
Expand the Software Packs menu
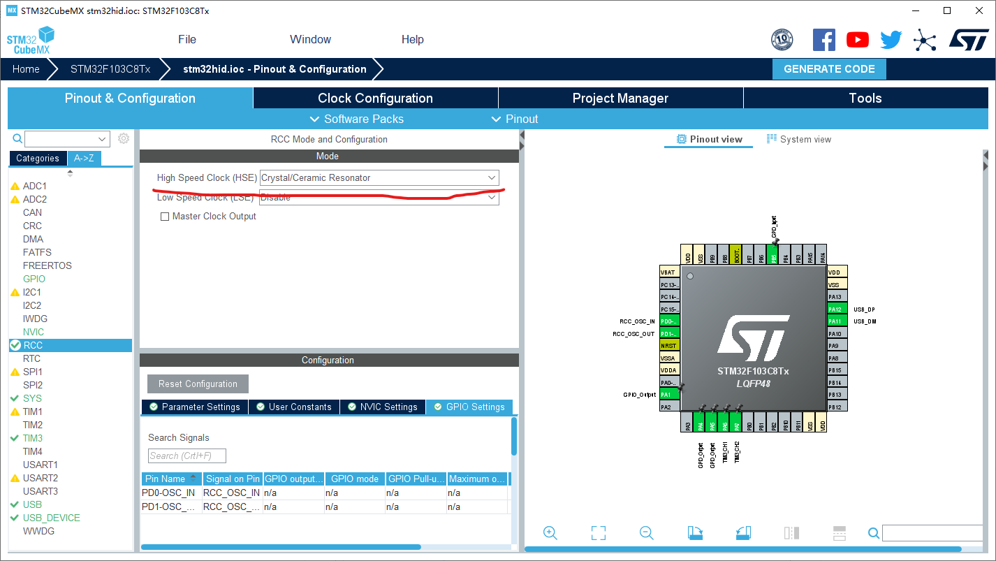click(x=356, y=119)
